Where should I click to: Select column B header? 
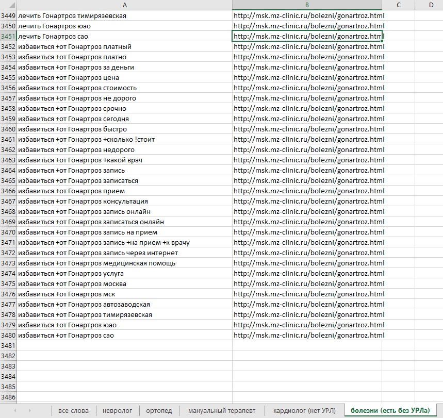point(307,5)
